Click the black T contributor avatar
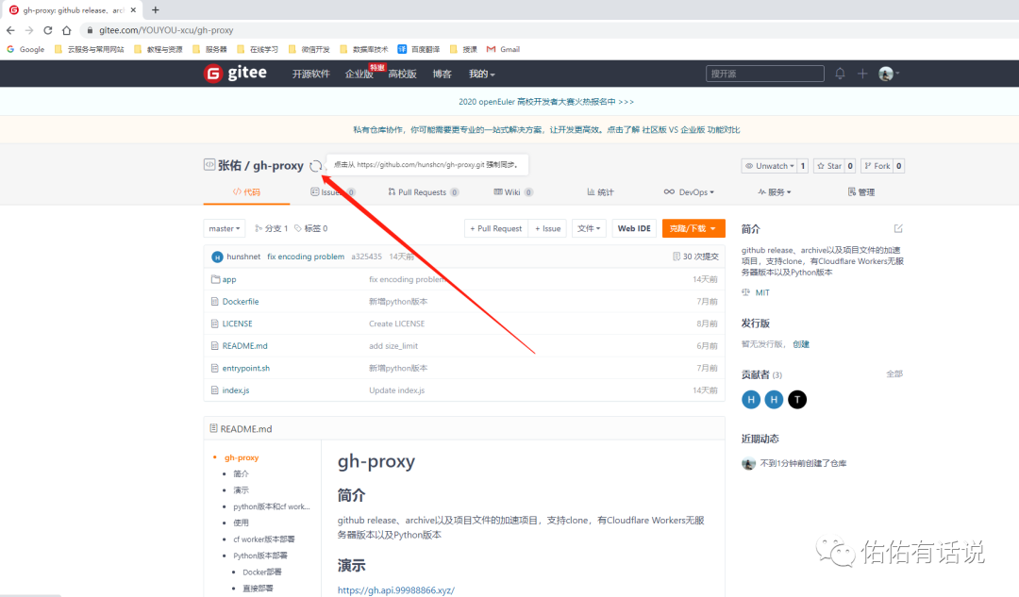Viewport: 1019px width, 597px height. (x=796, y=400)
